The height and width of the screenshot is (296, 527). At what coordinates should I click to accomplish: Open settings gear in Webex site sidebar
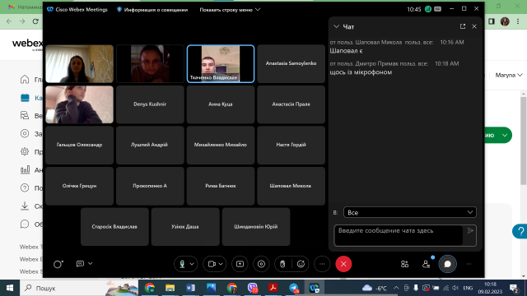(25, 151)
